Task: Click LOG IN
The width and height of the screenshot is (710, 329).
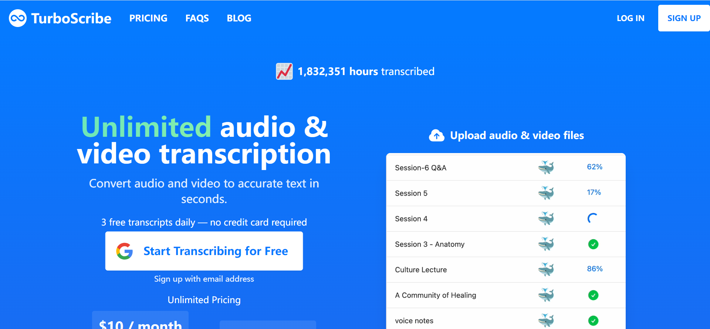Action: [x=630, y=18]
